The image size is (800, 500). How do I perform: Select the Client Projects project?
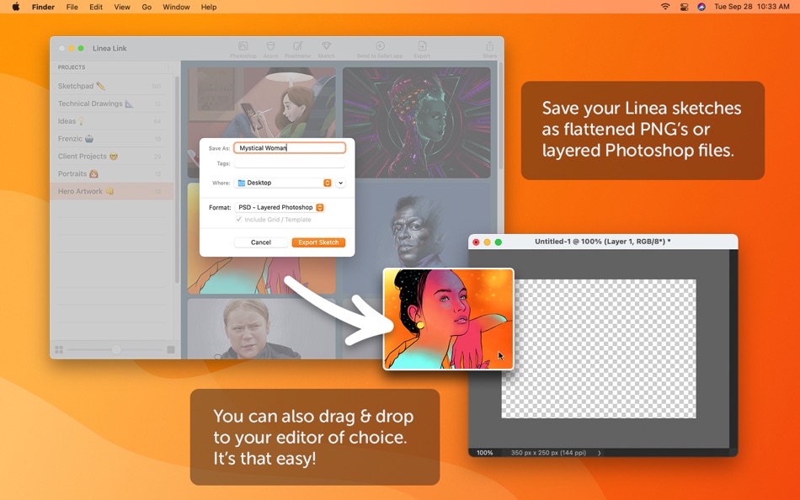[x=112, y=156]
